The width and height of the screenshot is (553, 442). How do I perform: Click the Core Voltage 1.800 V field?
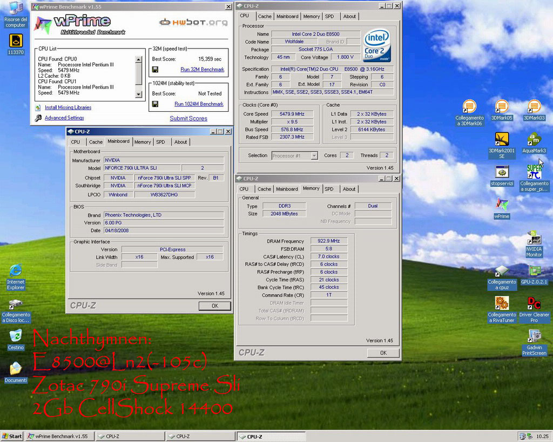pos(345,57)
